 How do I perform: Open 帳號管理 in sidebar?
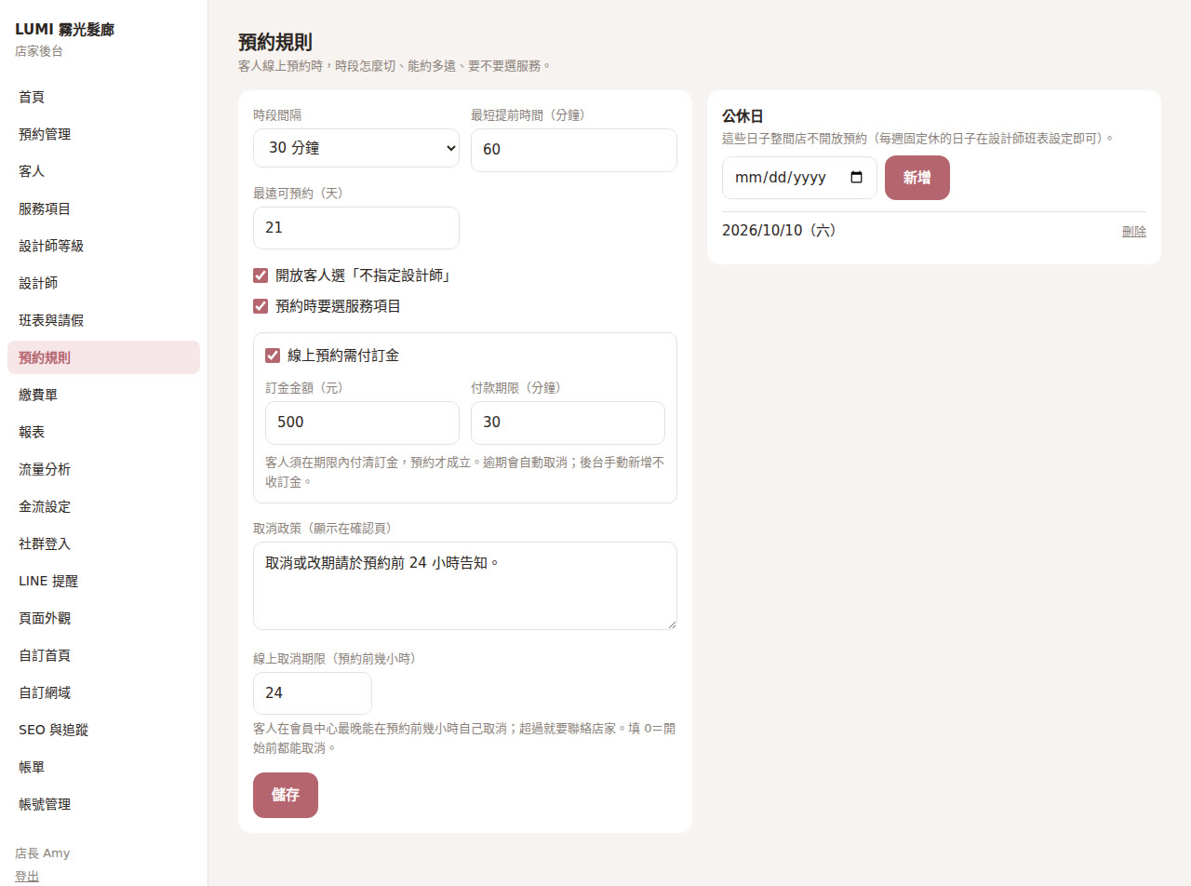click(103, 804)
